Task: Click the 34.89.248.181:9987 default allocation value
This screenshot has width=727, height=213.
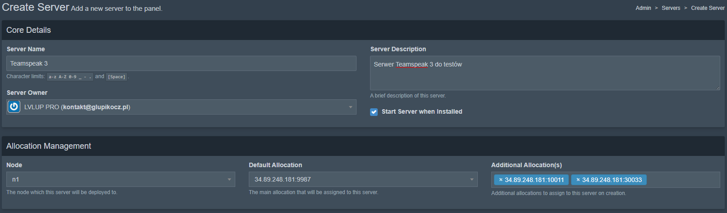Action: (283, 179)
